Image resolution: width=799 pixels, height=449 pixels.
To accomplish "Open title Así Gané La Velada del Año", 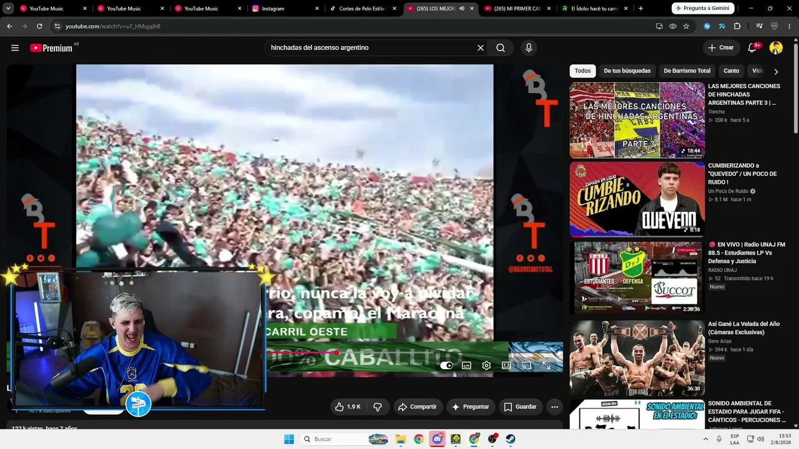I will [x=743, y=328].
